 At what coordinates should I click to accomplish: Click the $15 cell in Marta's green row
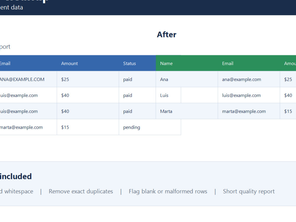coord(288,111)
